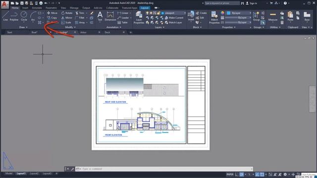Viewport: 317px width, 178px height.
Task: Click the Rotate tool
Action: [67, 13]
